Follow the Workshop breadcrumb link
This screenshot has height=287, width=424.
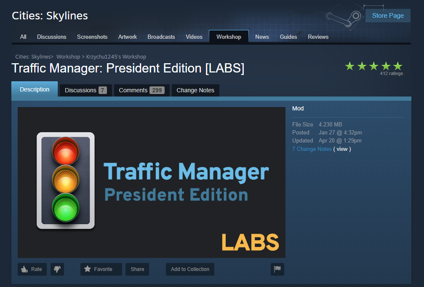68,56
